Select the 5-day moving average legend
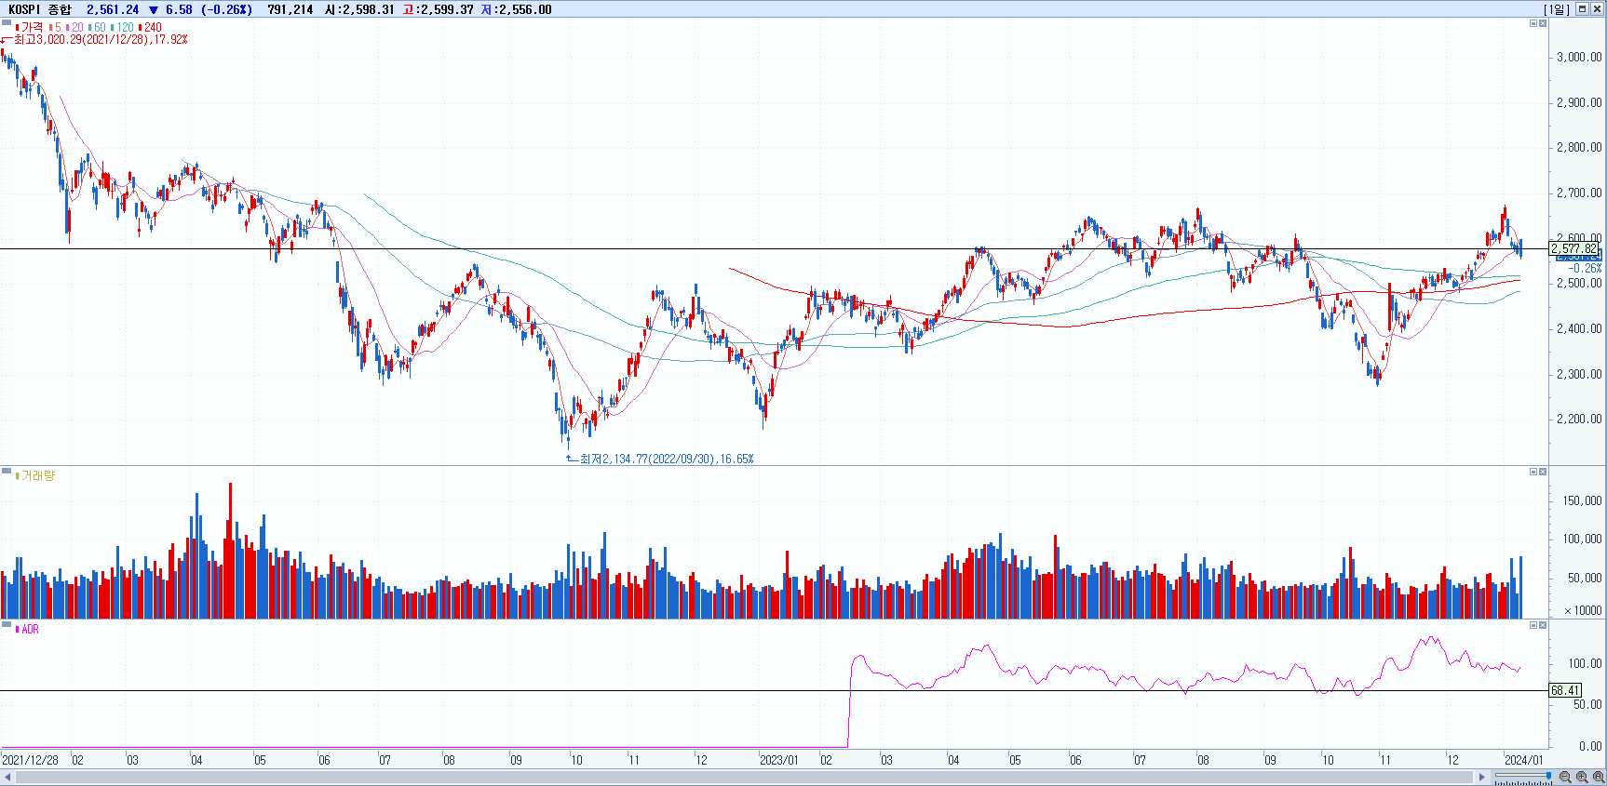Screen dimensions: 1607x786 (x=55, y=27)
